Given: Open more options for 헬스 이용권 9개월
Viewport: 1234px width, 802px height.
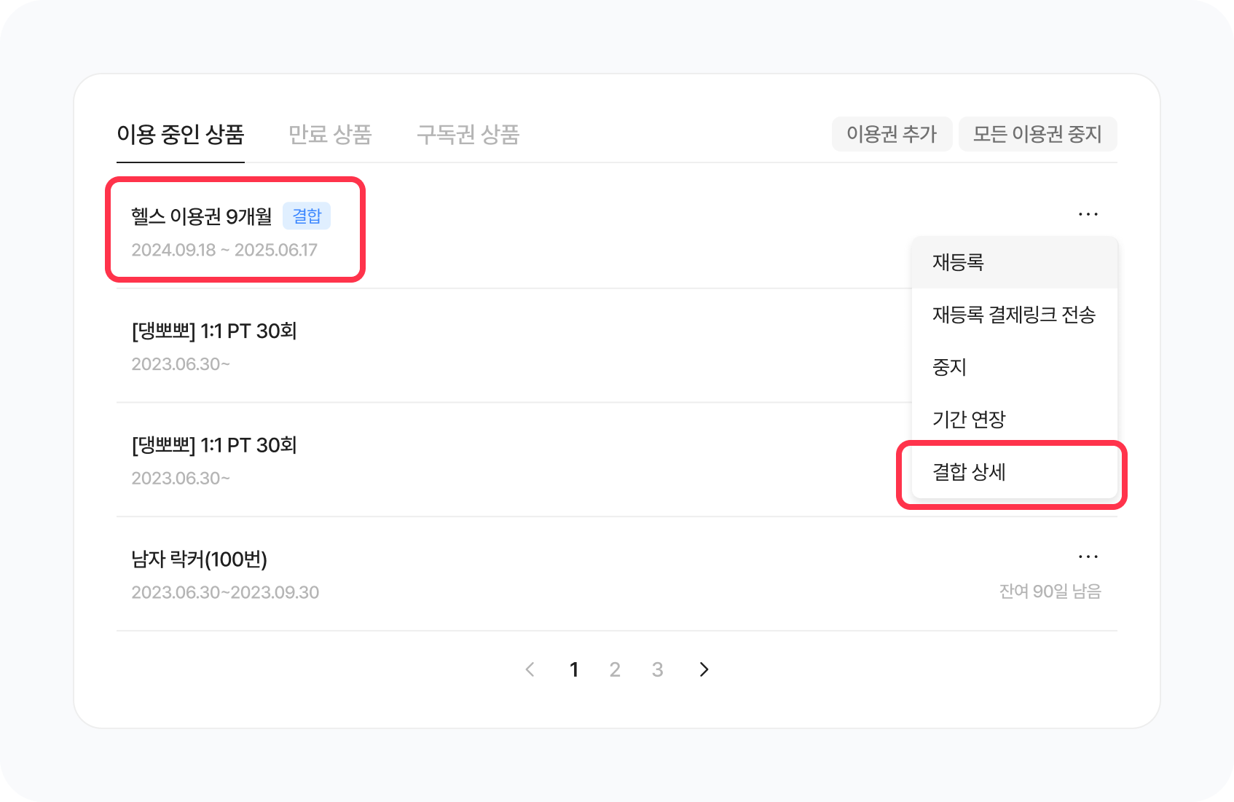Looking at the screenshot, I should (1088, 214).
